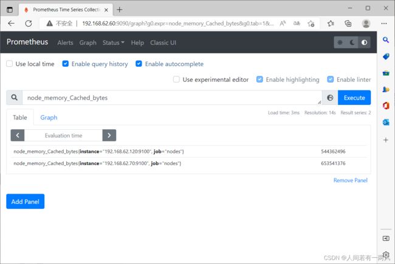Go to Prometheus home brand link

coord(27,42)
